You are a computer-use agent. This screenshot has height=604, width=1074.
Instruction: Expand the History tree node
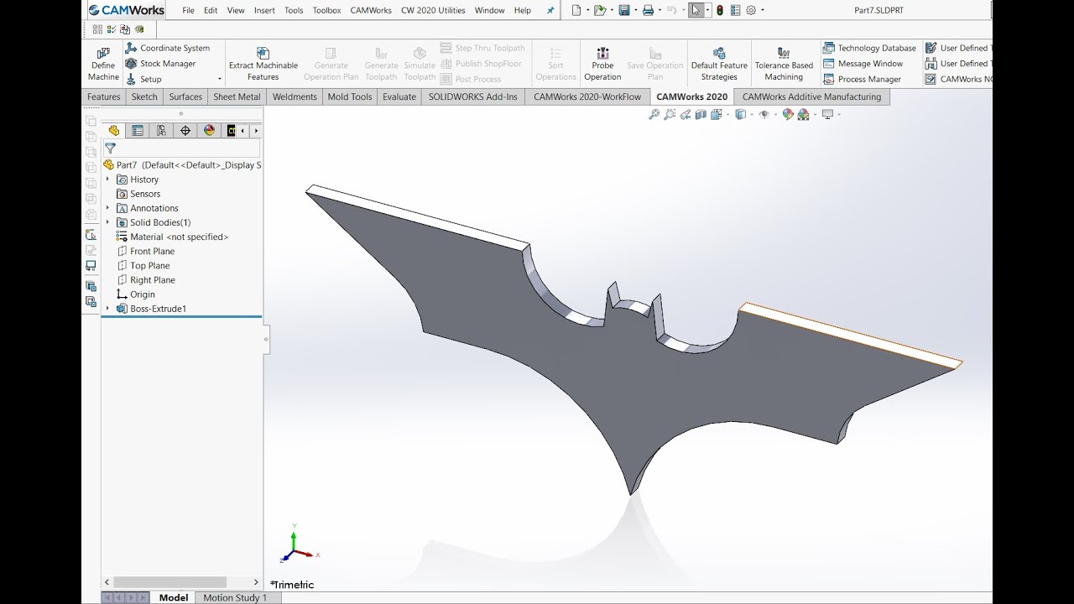(x=107, y=180)
